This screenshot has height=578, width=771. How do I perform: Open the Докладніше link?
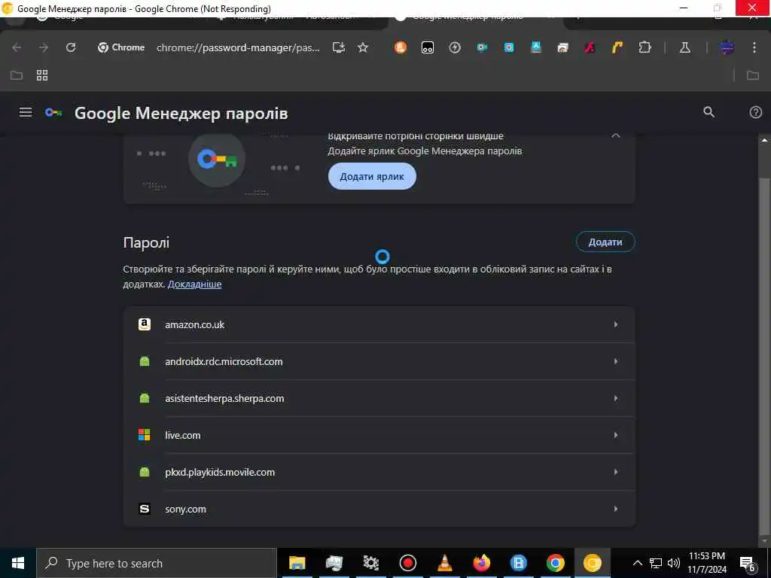pyautogui.click(x=195, y=284)
